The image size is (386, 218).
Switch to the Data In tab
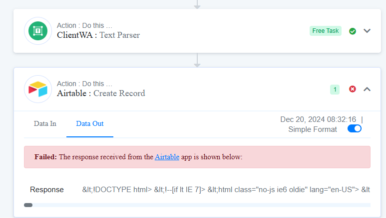tap(45, 124)
